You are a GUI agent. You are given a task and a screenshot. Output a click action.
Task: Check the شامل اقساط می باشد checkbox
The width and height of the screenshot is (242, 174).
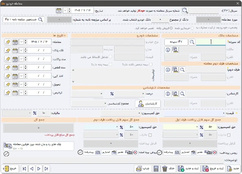click(x=110, y=57)
